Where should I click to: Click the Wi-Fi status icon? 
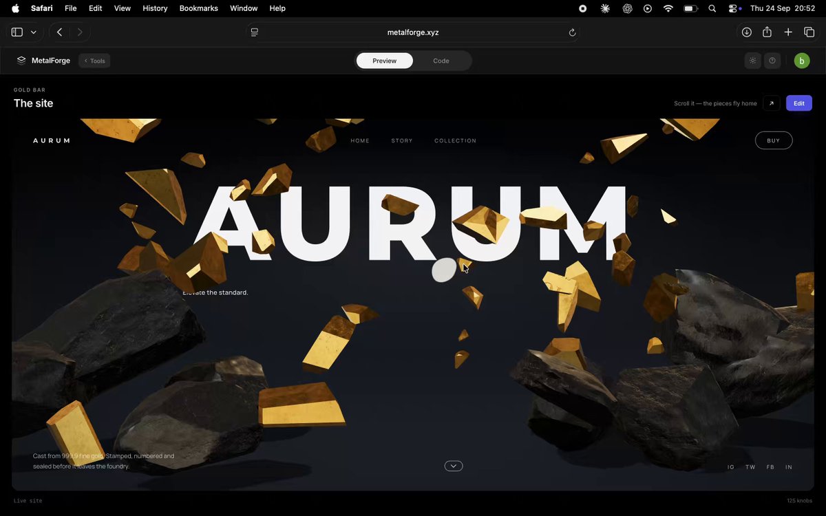(x=668, y=8)
